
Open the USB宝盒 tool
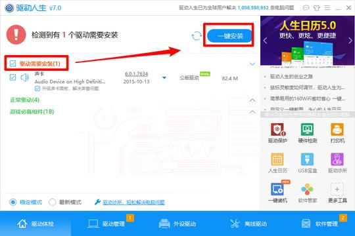point(307,163)
